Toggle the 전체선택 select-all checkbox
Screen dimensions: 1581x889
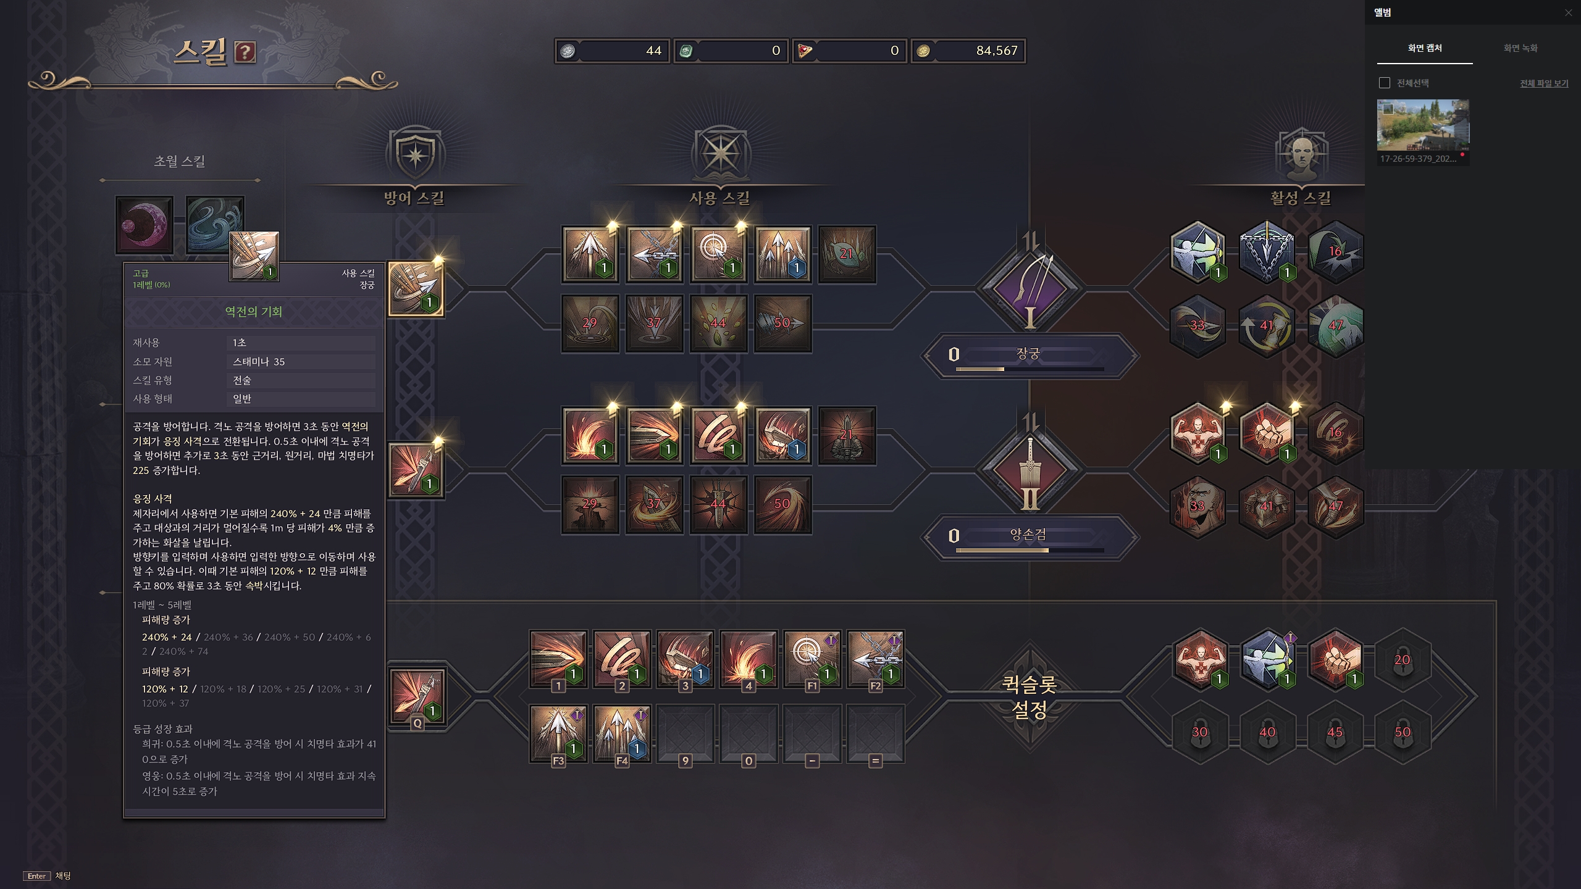click(x=1385, y=83)
